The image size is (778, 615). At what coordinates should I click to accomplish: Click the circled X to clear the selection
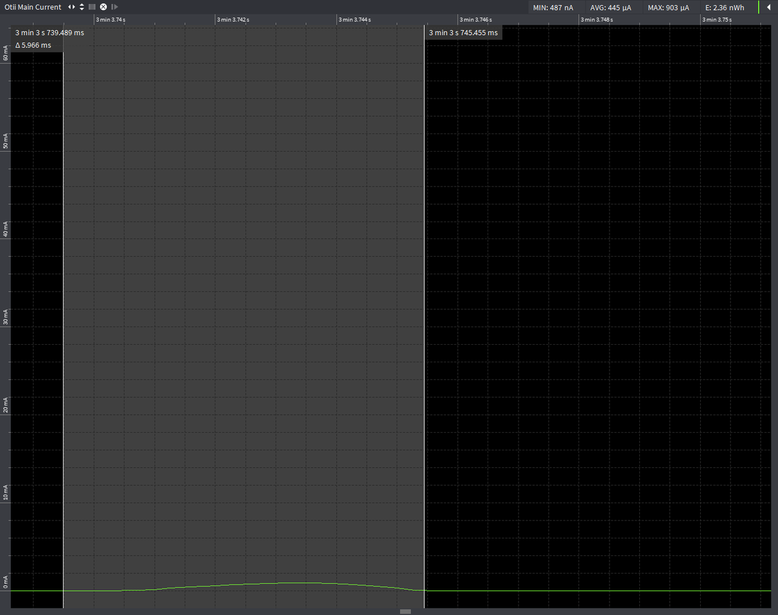click(x=102, y=7)
